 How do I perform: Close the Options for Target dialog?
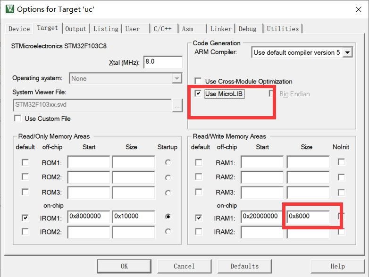coord(359,9)
